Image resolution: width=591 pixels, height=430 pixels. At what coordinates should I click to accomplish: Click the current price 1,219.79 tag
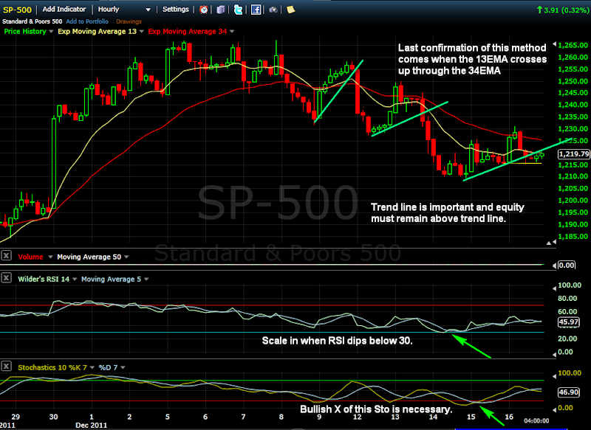[574, 154]
